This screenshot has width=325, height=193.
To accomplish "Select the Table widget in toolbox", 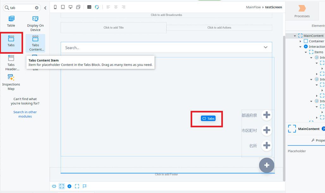I will click(x=11, y=21).
